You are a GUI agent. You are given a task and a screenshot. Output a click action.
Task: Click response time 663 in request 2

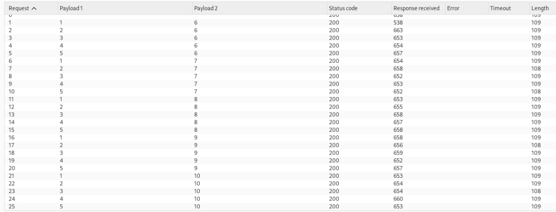[398, 30]
